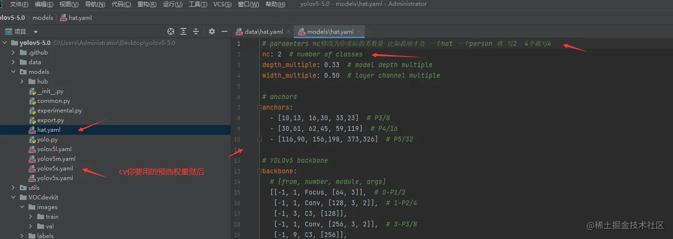The height and width of the screenshot is (239, 673).
Task: Collapse the yolov5-5.0 root folder
Action: click(5, 43)
